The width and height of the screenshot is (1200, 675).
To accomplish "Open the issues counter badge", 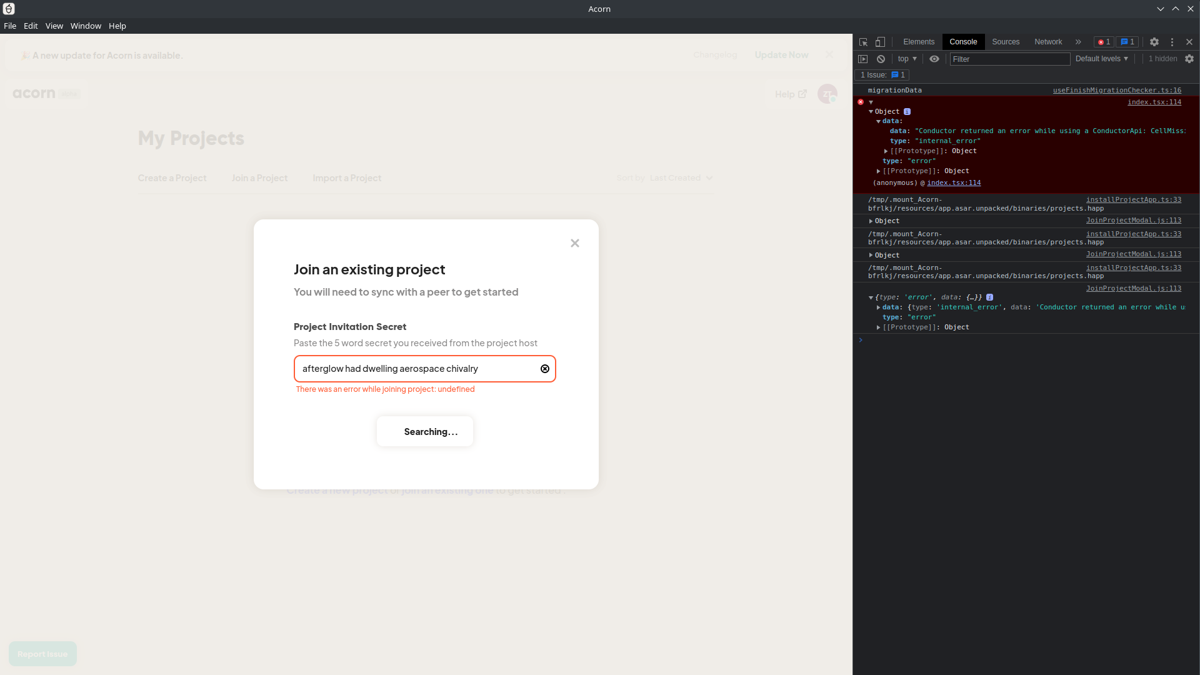I will tap(1127, 42).
